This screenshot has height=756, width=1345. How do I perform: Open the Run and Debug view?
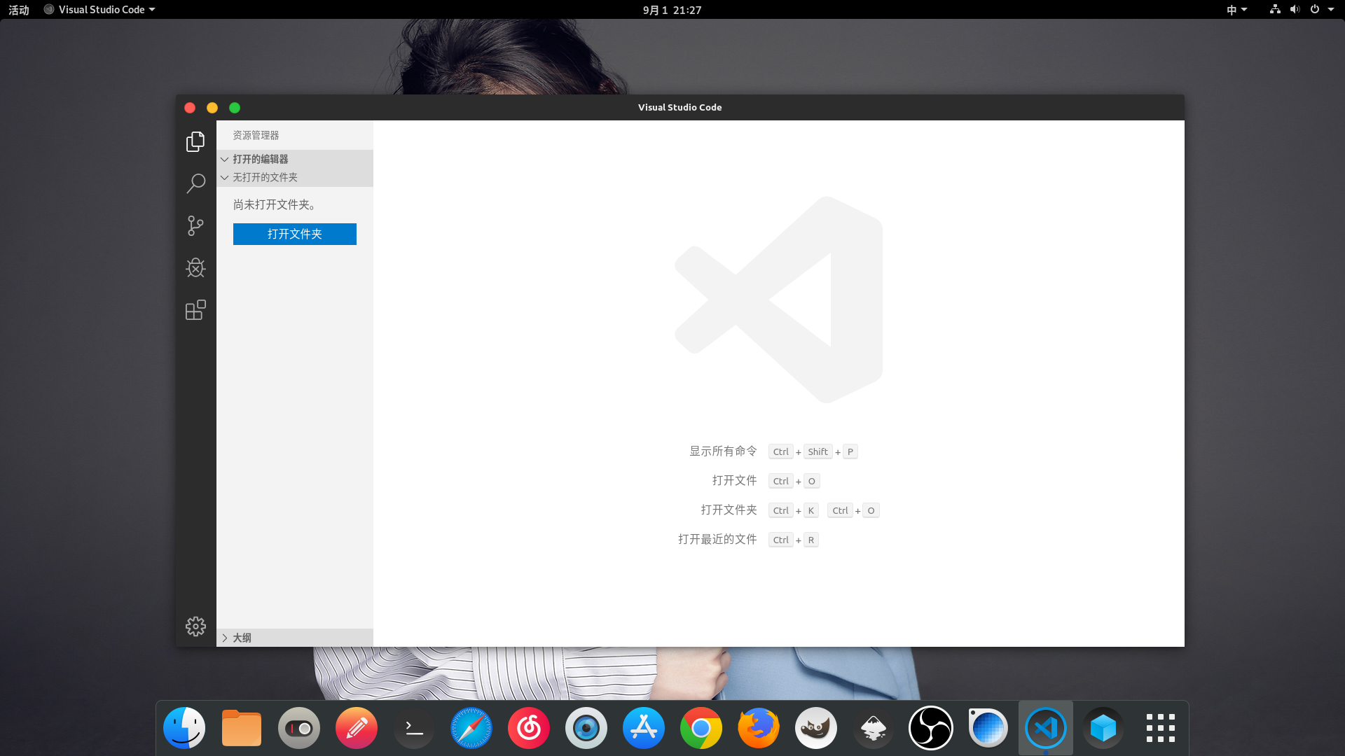pyautogui.click(x=195, y=267)
